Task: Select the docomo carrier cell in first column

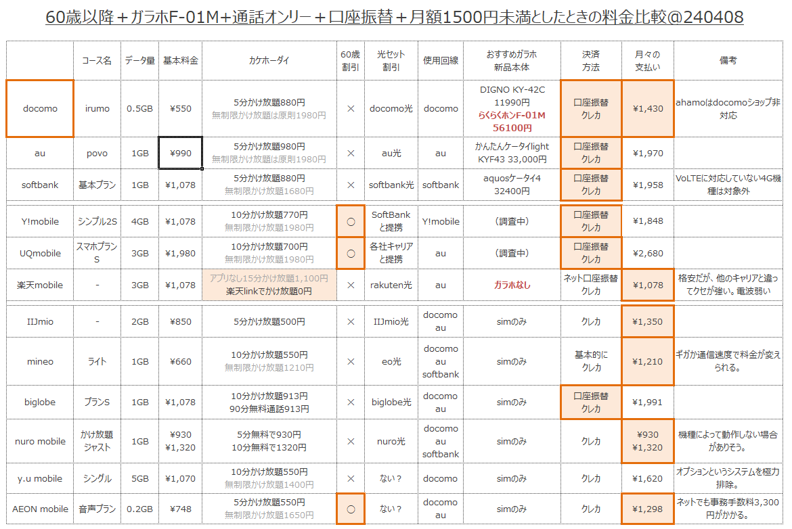Action: (x=40, y=108)
